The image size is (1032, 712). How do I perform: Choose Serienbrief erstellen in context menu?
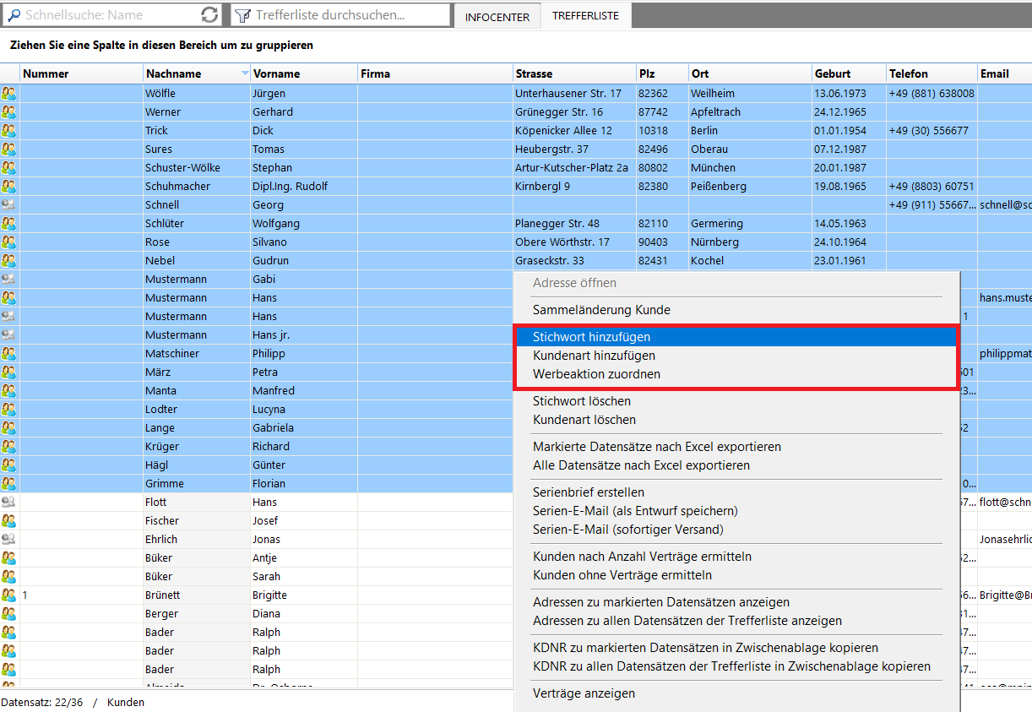pos(589,492)
